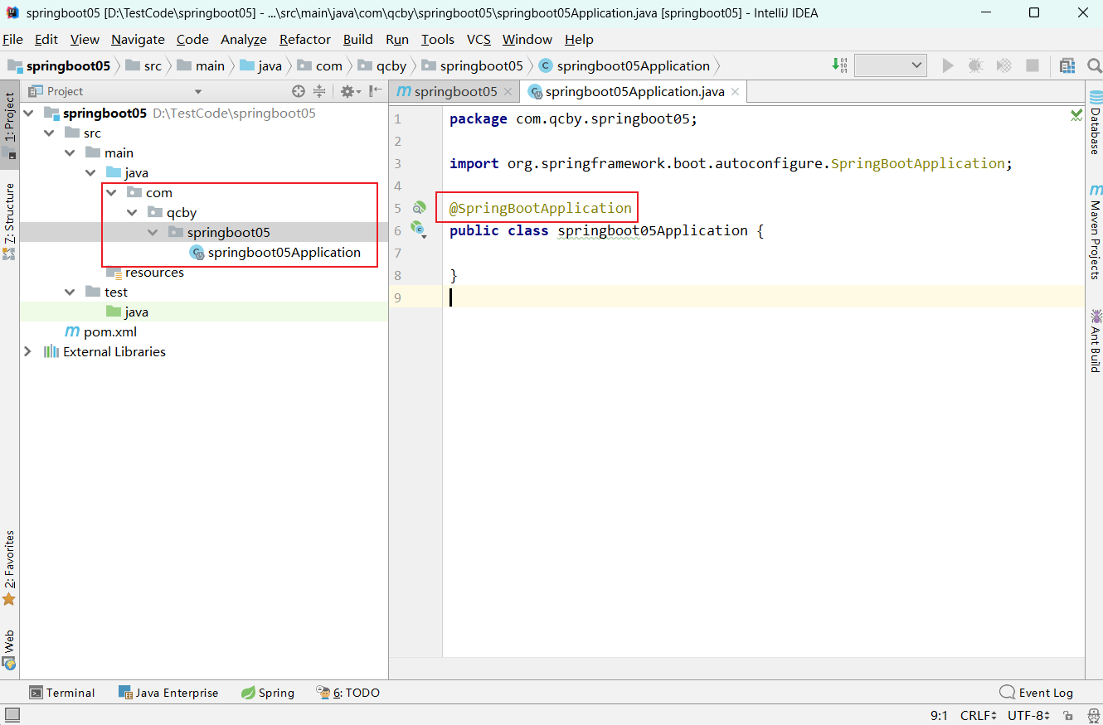Open the Database tool window

[1095, 122]
